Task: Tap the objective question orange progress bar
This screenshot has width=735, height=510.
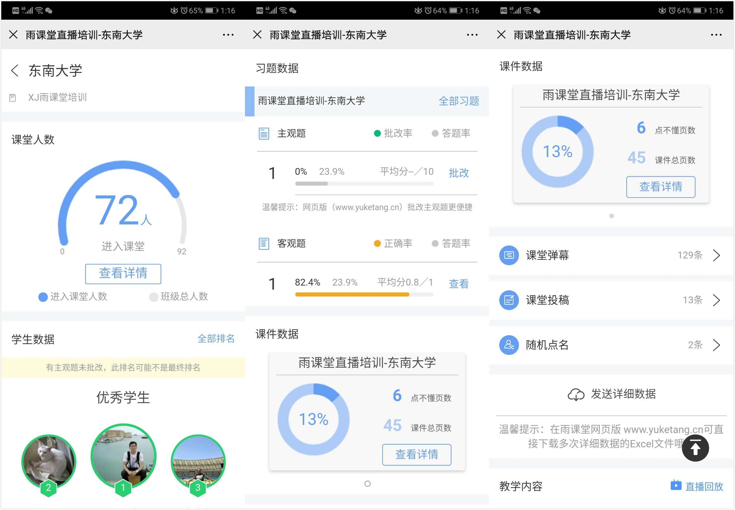Action: (x=364, y=295)
